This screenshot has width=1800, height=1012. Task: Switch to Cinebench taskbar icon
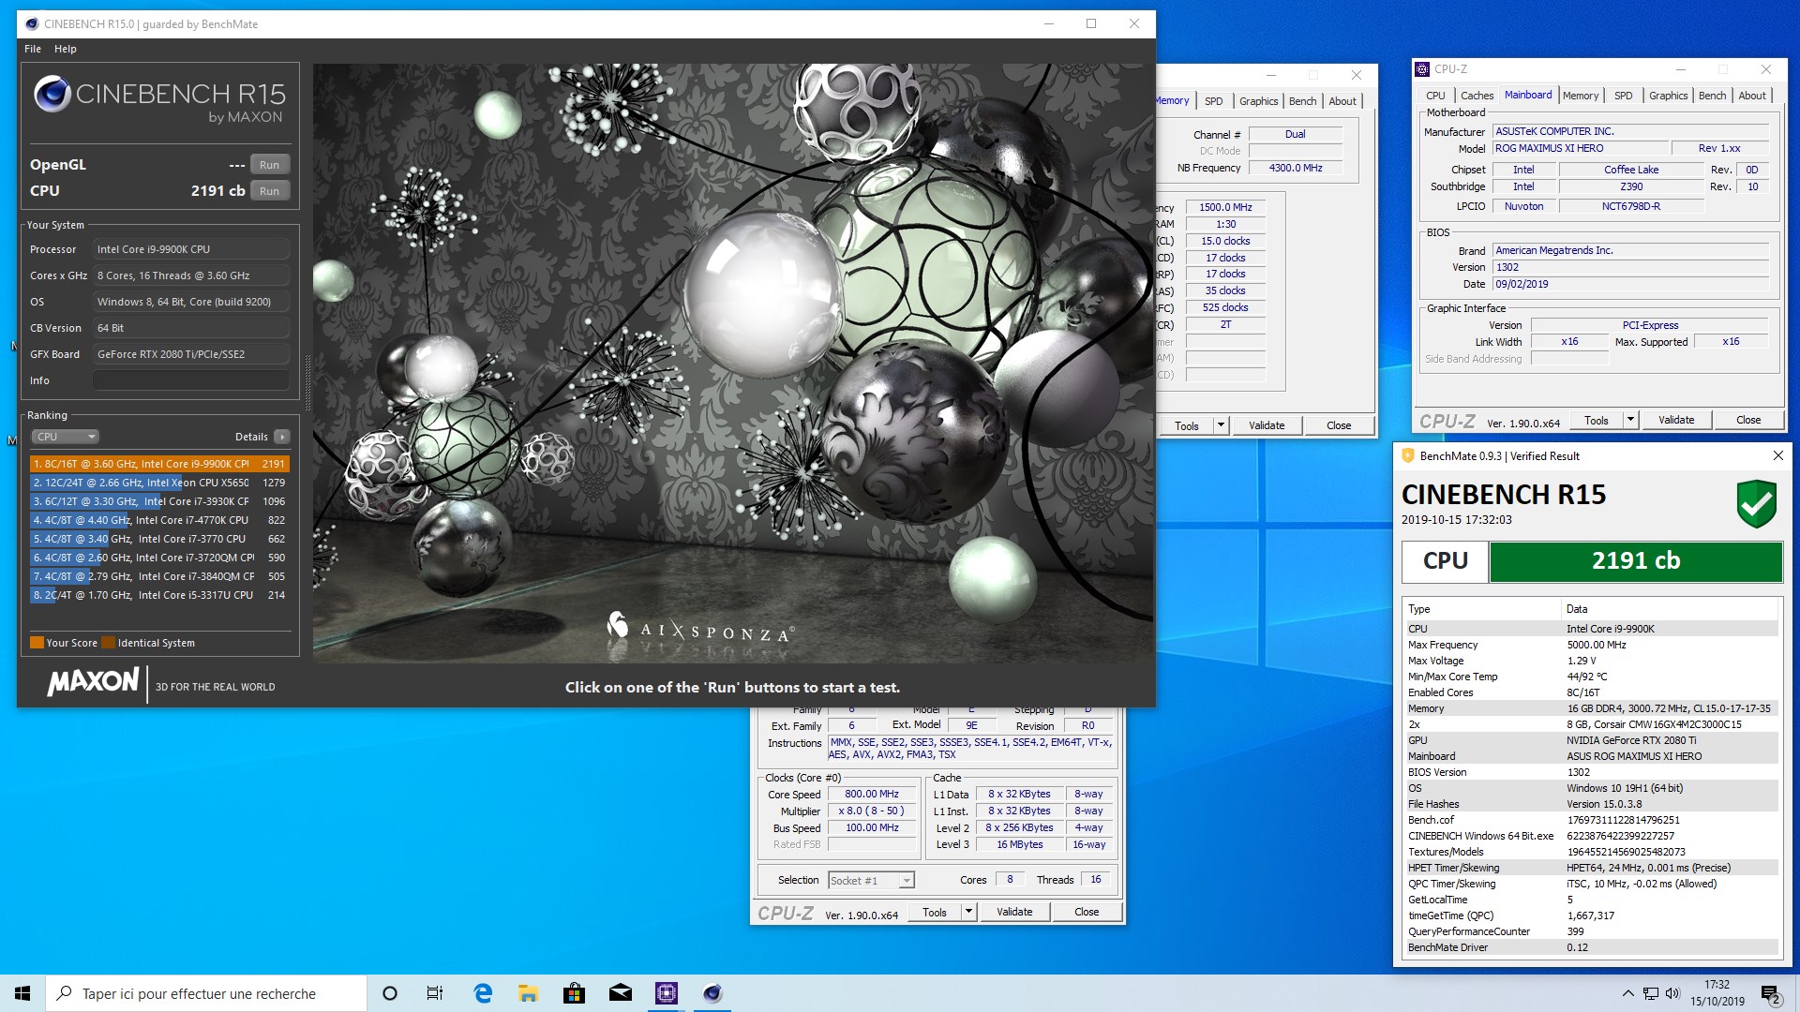pos(712,993)
